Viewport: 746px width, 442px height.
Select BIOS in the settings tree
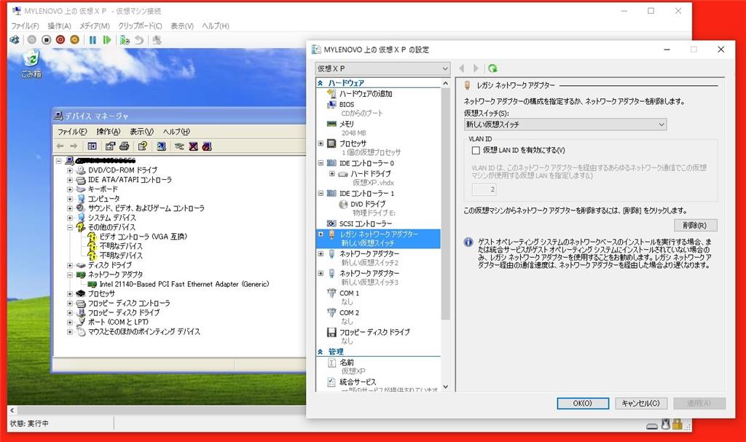pos(346,104)
